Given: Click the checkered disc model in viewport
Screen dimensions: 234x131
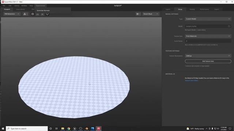Looking at the screenshot, I should [74, 87].
